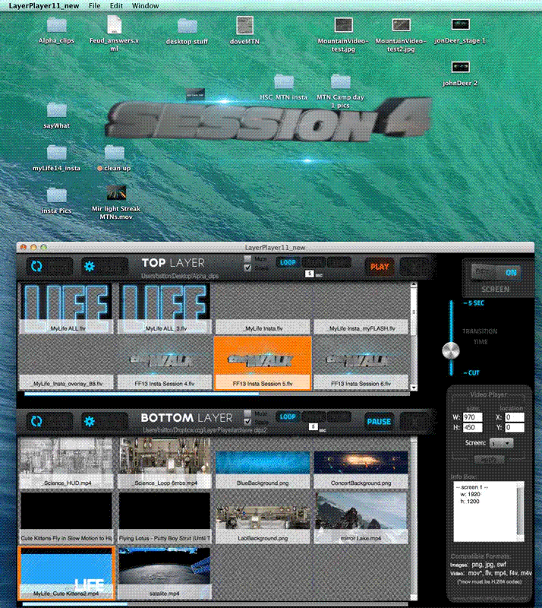Viewport: 542px width, 608px height.
Task: Select the clean up folder
Action: [115, 153]
